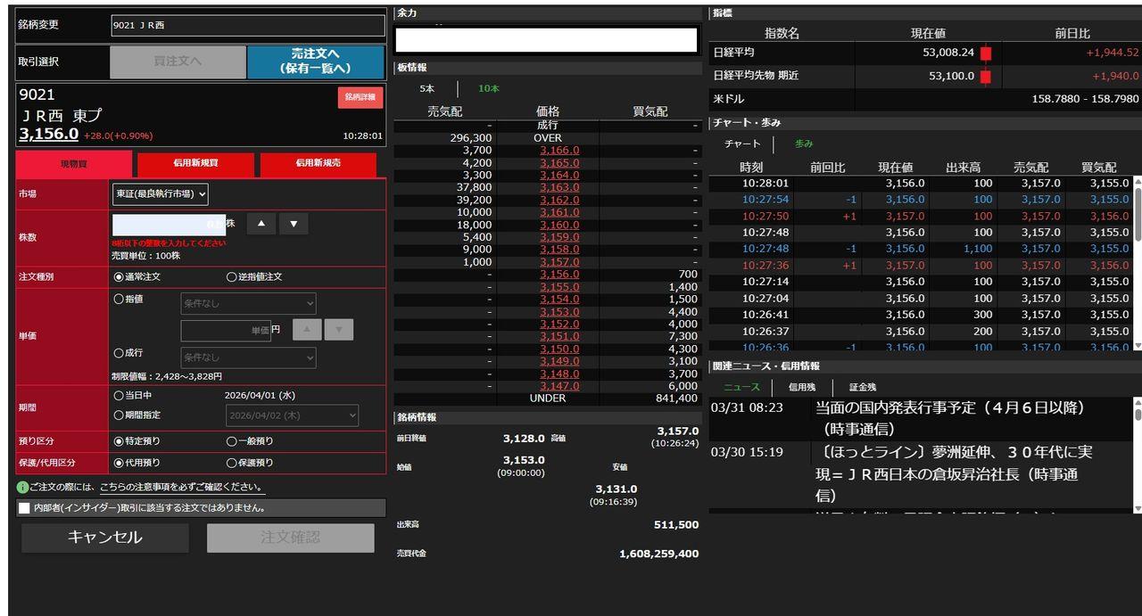Click the green info icon beside order notes
The height and width of the screenshot is (616, 1142).
pyautogui.click(x=22, y=488)
